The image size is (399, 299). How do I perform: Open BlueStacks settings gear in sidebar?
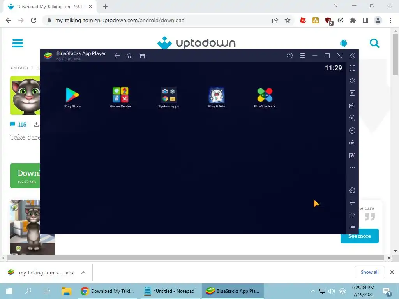pos(352,190)
